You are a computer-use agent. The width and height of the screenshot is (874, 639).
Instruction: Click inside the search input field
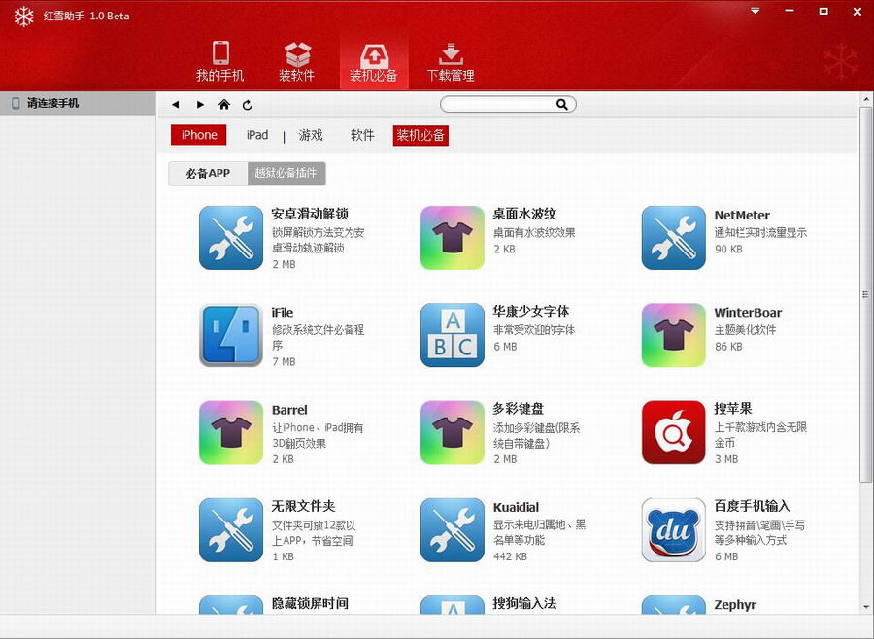[498, 104]
